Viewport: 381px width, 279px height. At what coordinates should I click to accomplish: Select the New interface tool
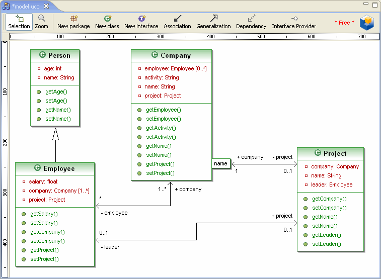(141, 22)
